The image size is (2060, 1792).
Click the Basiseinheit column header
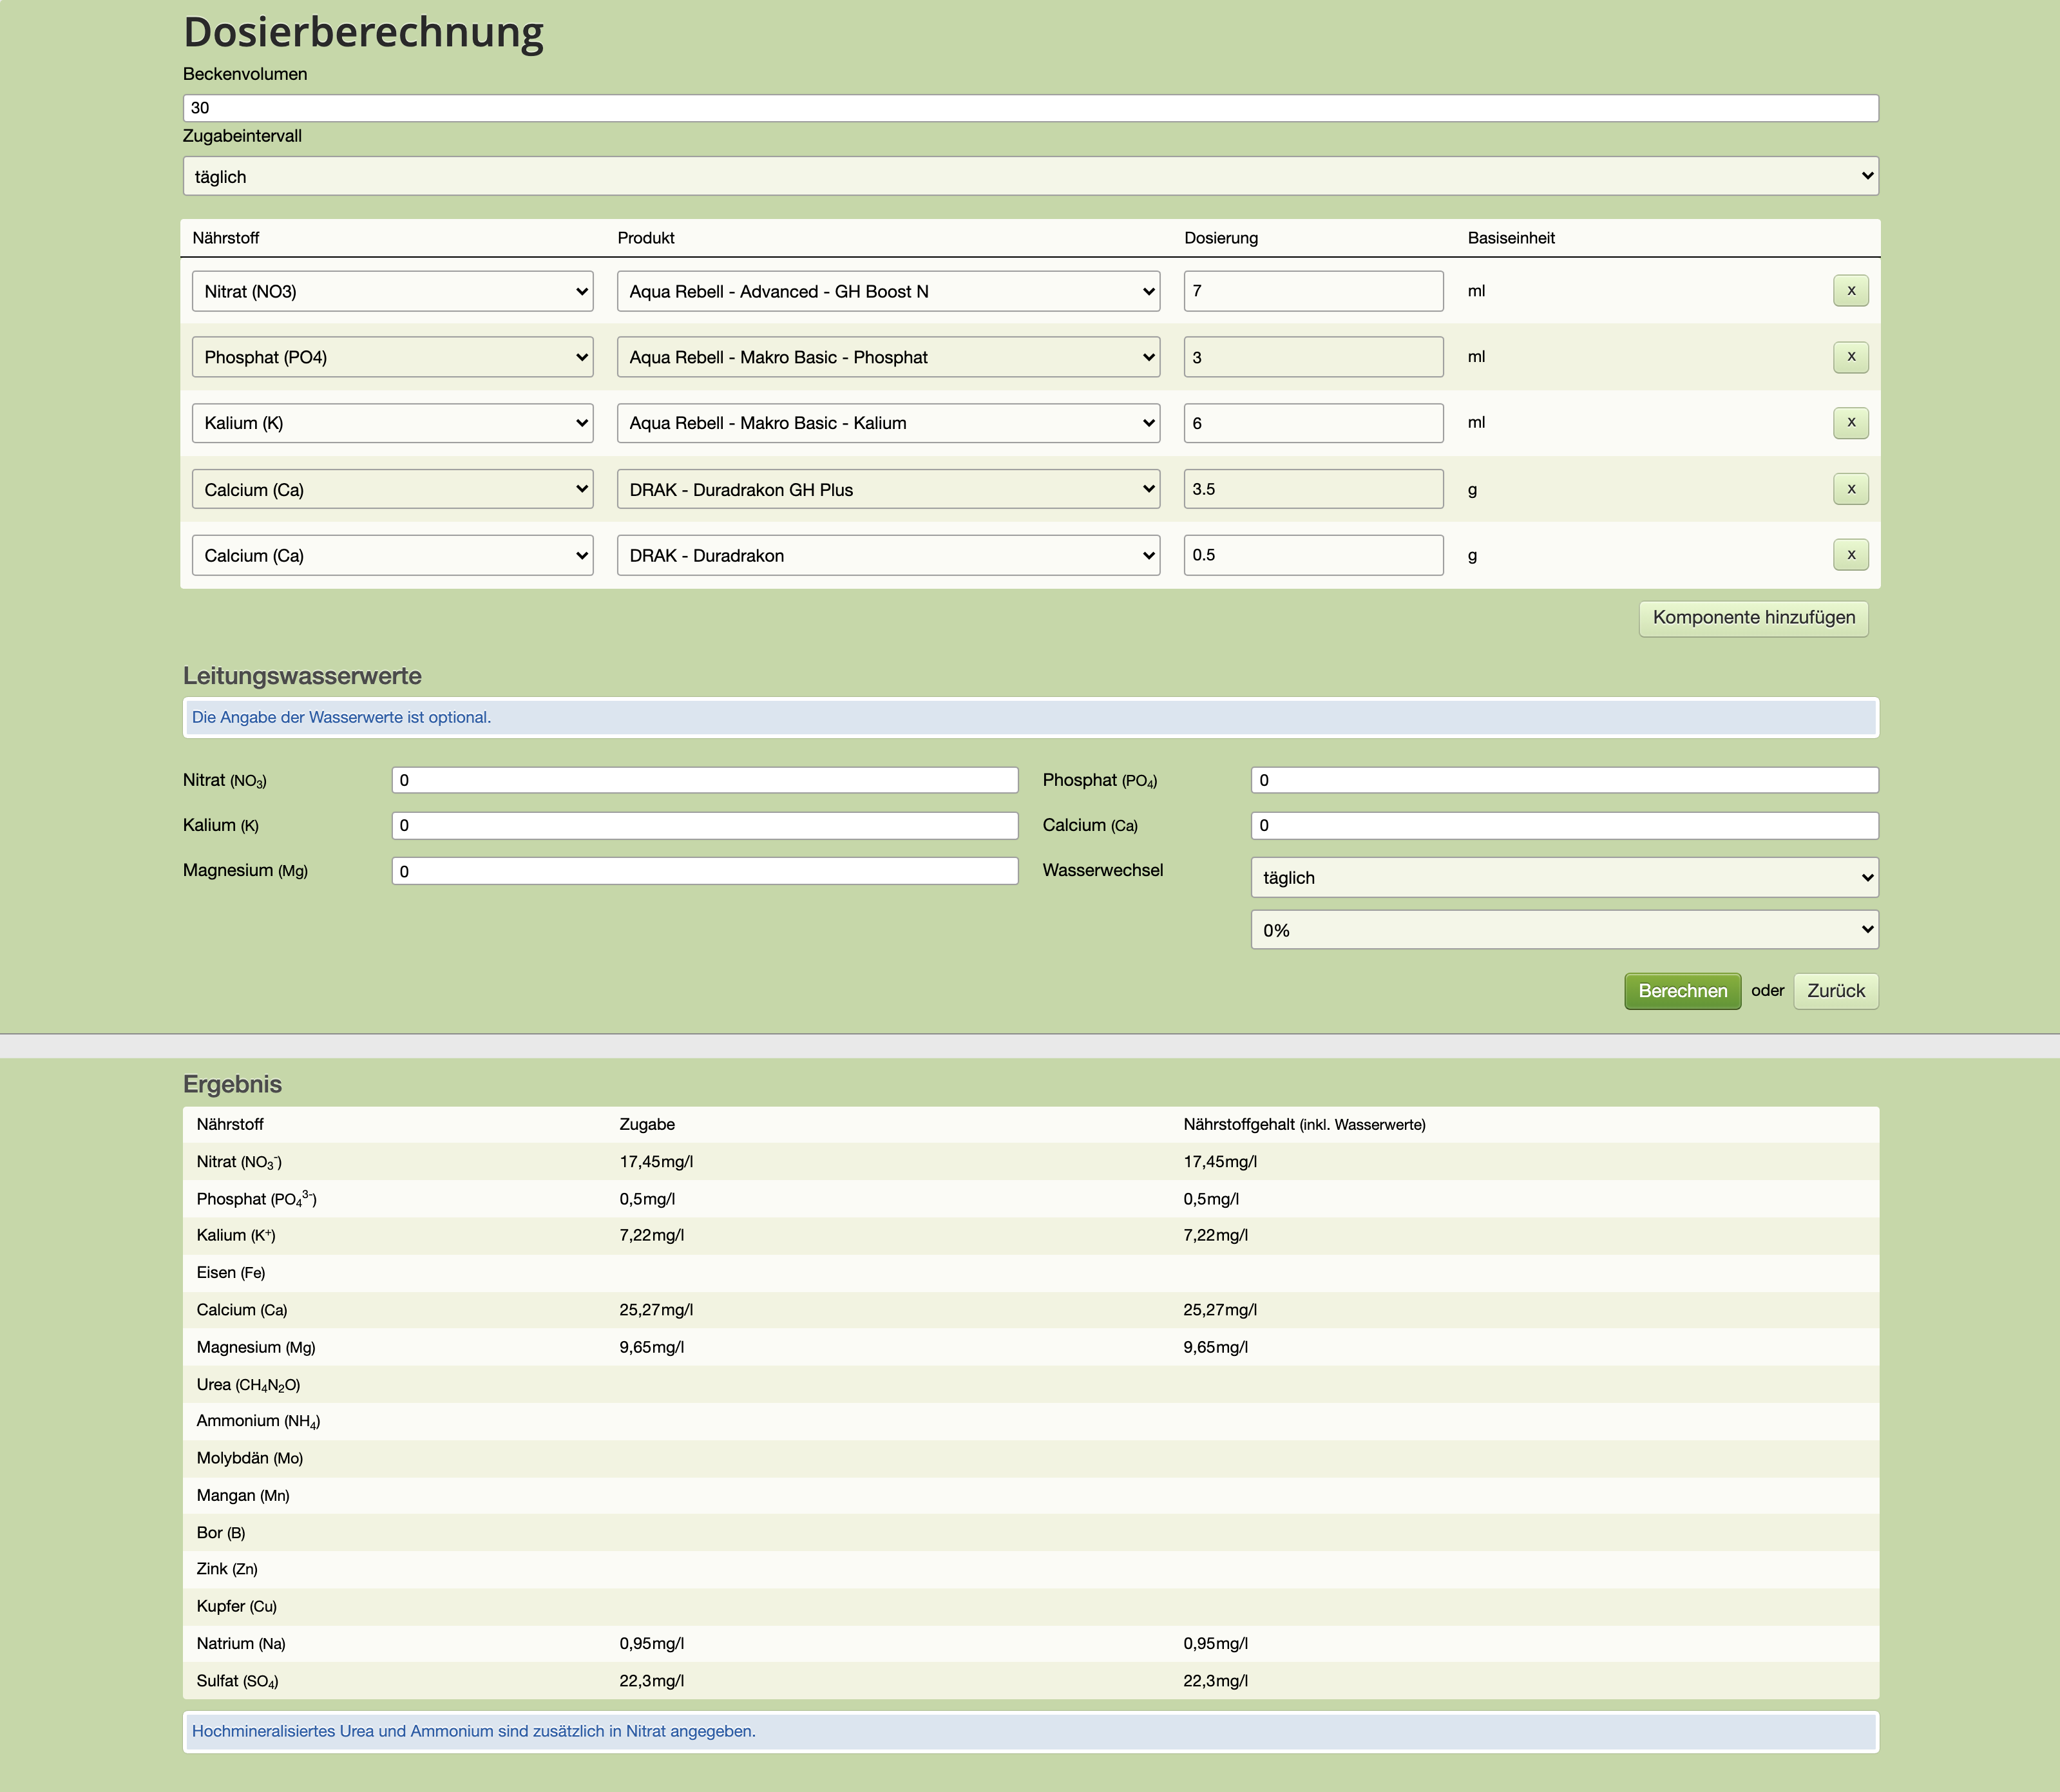pos(1511,238)
